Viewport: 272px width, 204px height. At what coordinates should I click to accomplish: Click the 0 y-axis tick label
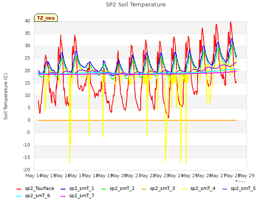(x=29, y=120)
